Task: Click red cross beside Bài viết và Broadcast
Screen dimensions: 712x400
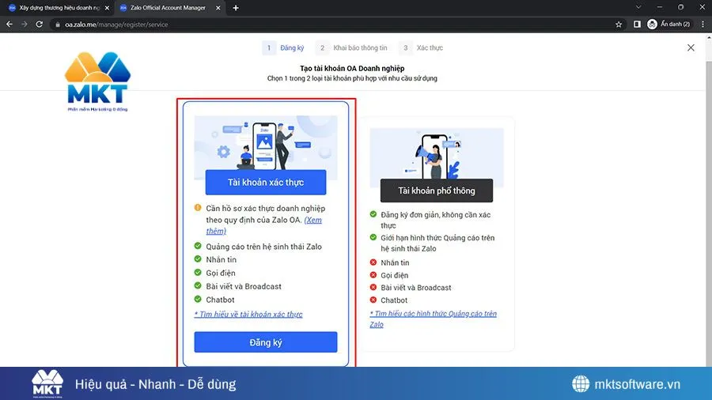Action: [x=373, y=287]
